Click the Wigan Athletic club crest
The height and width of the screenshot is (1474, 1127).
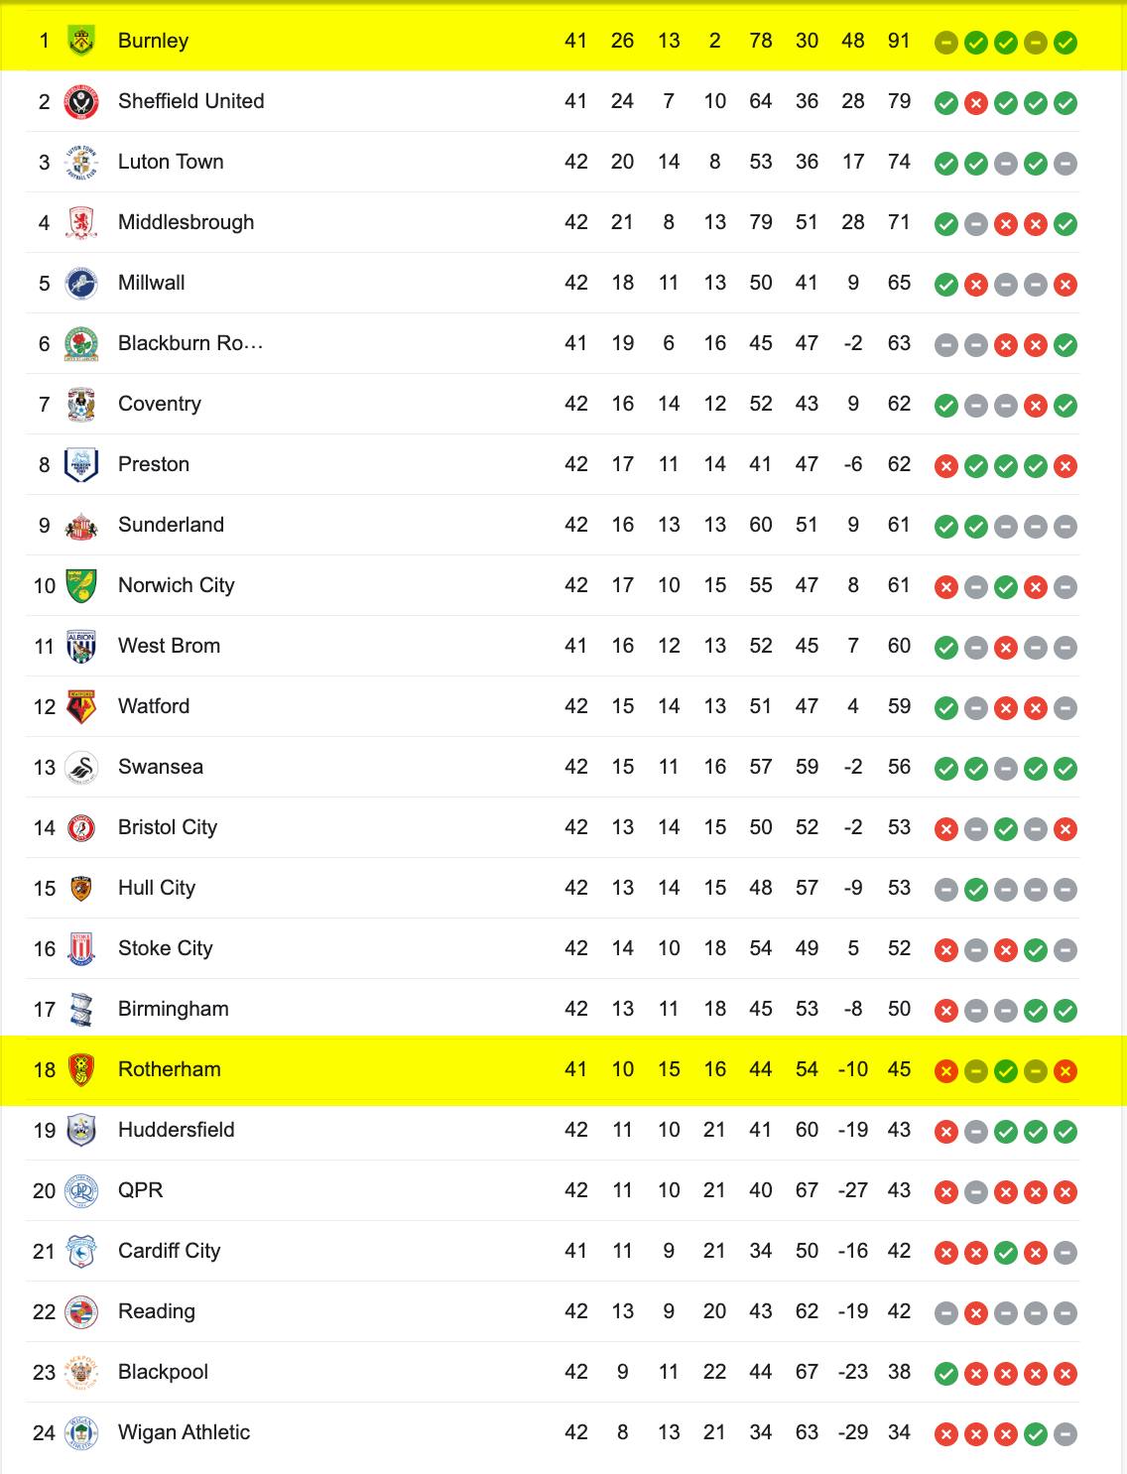point(81,1433)
